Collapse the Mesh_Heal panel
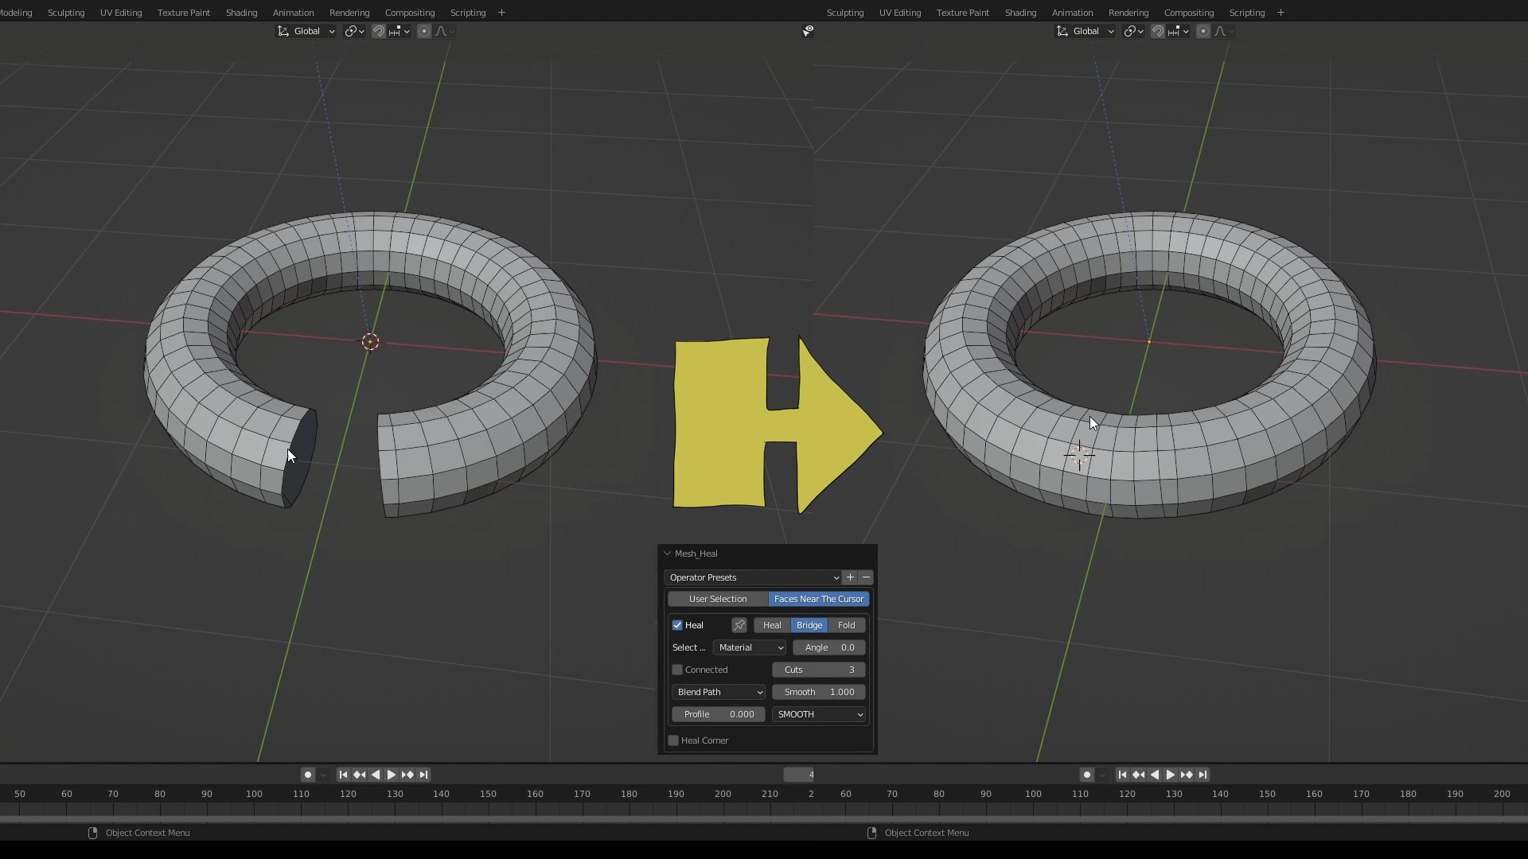The image size is (1528, 859). click(667, 554)
